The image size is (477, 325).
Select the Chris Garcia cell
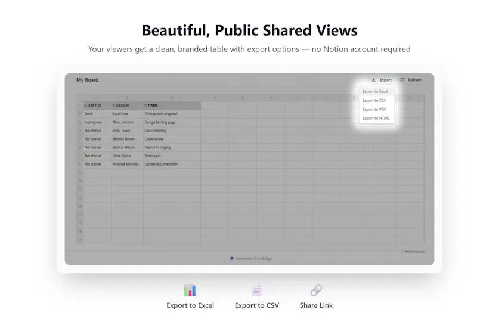pos(127,156)
